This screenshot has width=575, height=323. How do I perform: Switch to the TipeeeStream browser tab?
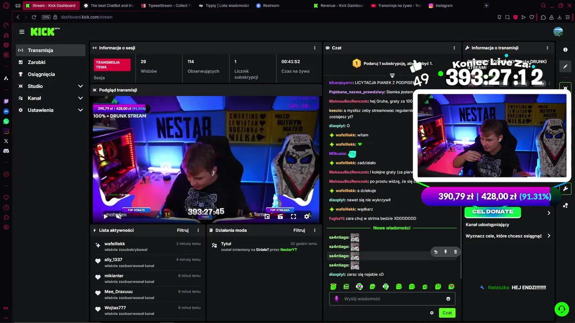(166, 5)
